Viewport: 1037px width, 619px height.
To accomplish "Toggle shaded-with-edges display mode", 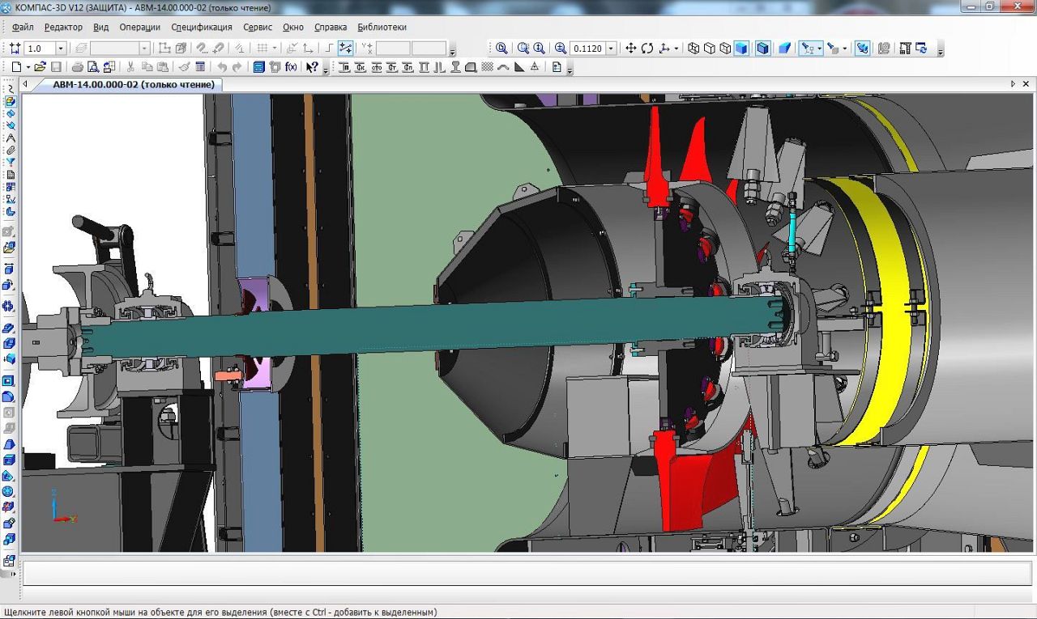I will tap(763, 49).
